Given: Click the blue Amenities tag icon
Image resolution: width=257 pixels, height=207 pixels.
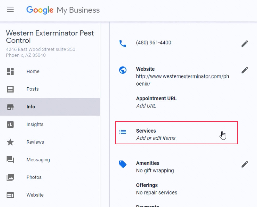Looking at the screenshot, I should click(123, 164).
